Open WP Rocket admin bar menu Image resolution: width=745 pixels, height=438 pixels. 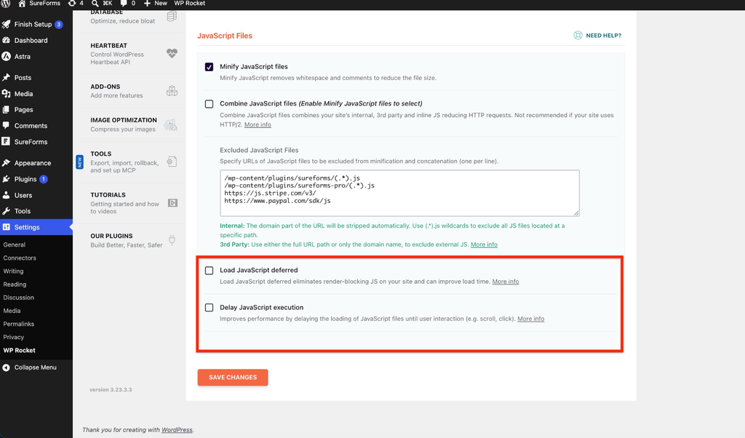pos(190,4)
